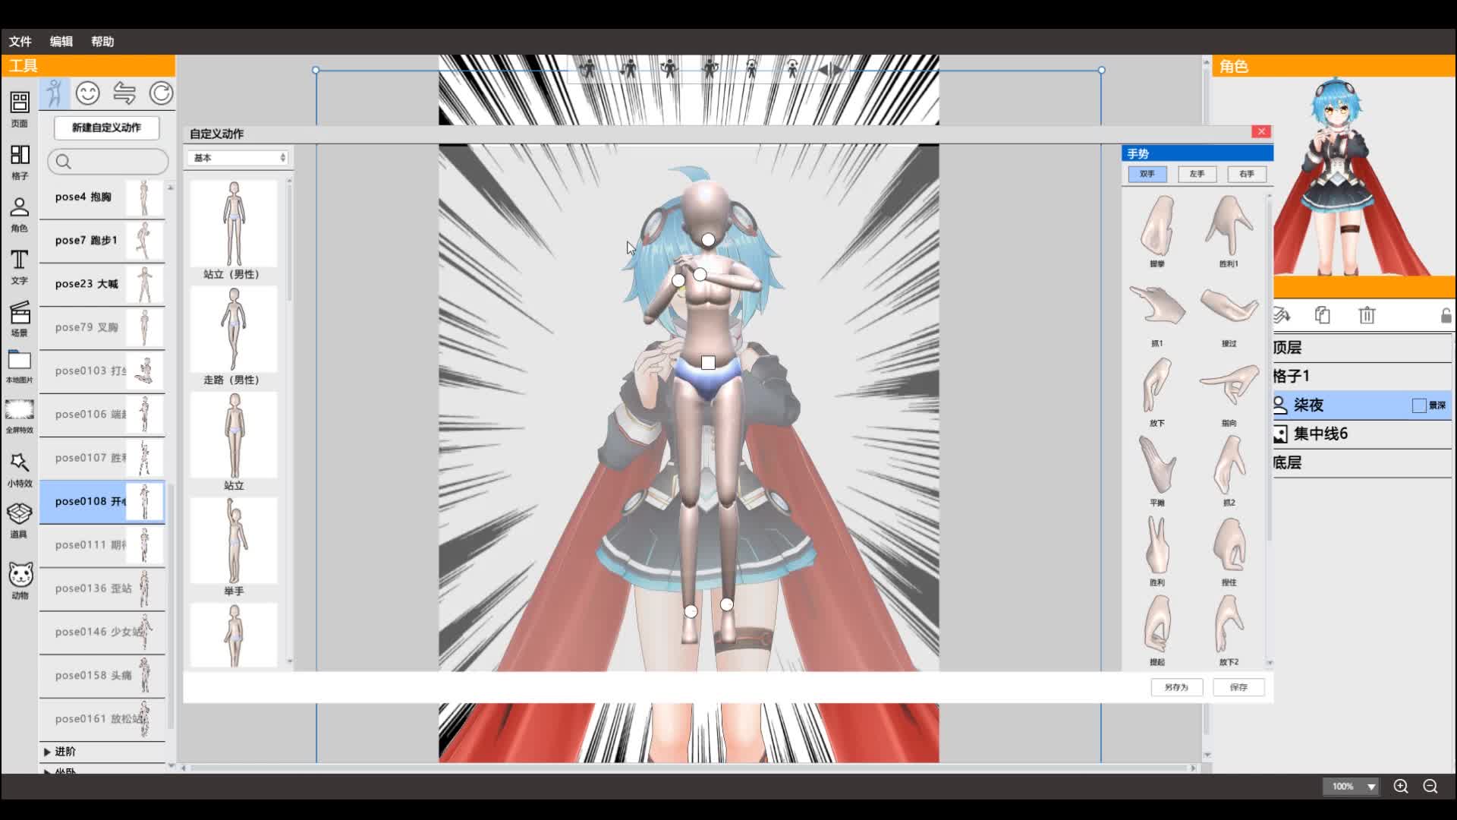
Task: Select the 右手 right hand option
Action: pos(1247,174)
